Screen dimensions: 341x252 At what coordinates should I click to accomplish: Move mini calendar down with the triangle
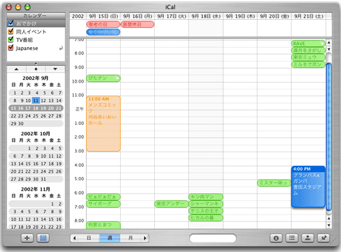point(55,69)
